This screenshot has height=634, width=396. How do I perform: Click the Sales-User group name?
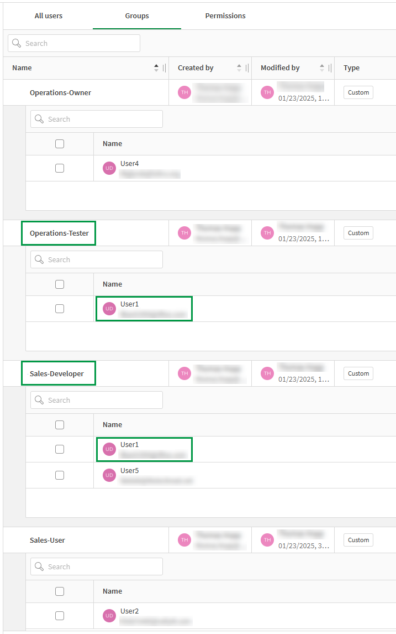(x=47, y=539)
